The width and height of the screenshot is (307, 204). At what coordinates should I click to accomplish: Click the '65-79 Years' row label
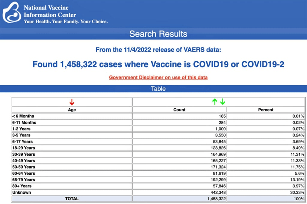click(24, 180)
